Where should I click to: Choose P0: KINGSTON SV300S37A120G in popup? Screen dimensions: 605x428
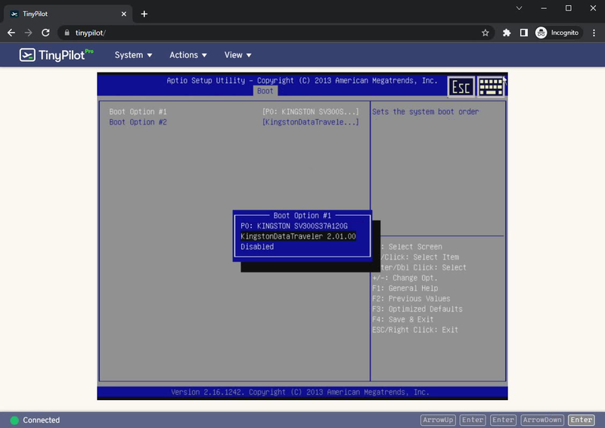coord(294,226)
